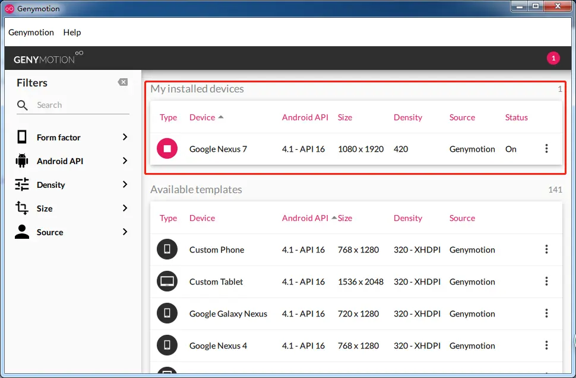Click the Google Nexus 4 type icon

167,345
